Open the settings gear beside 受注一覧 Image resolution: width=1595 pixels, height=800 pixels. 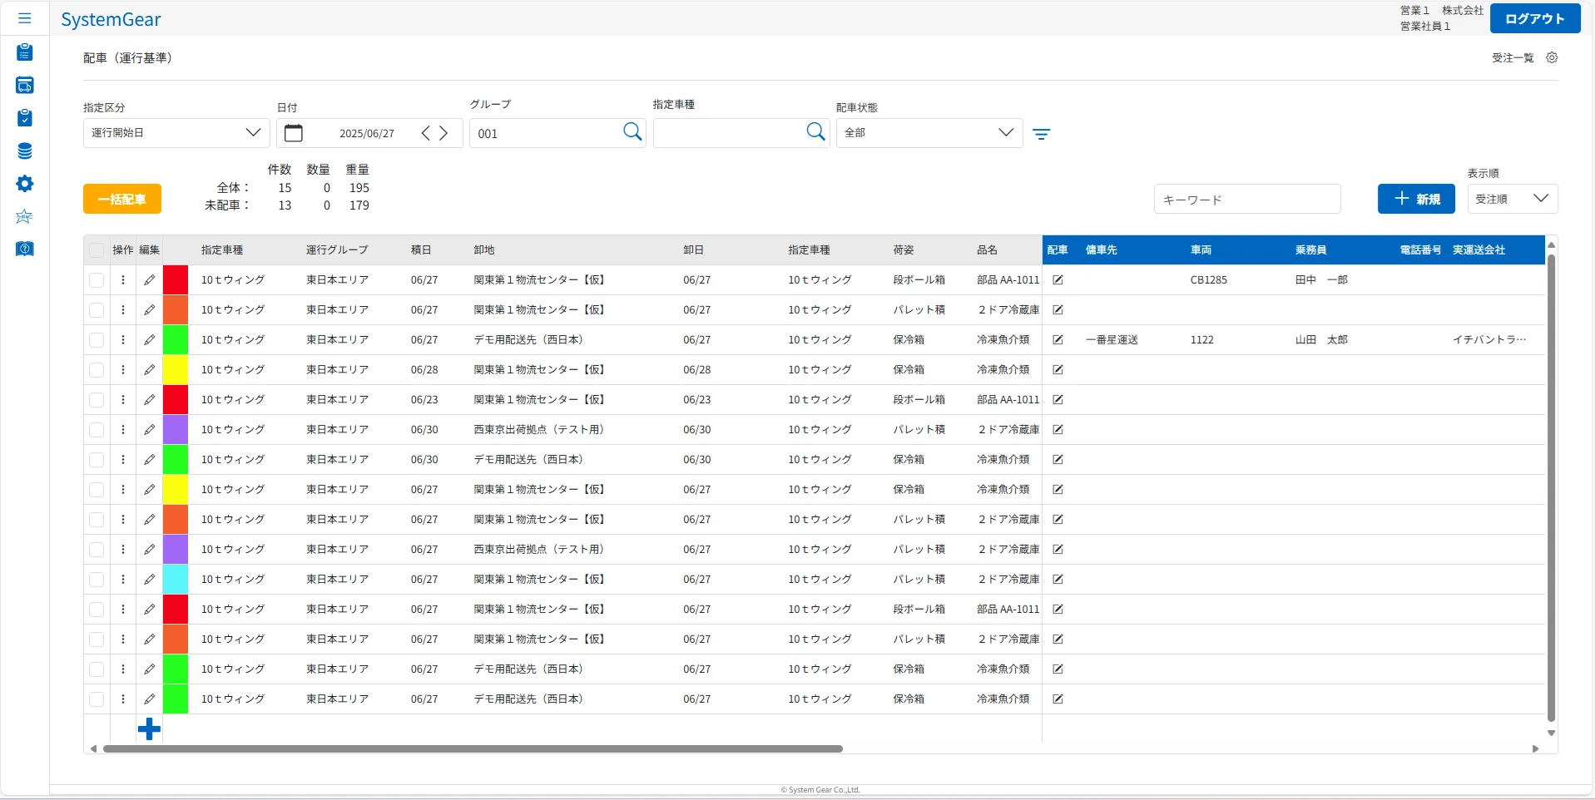click(x=1552, y=57)
